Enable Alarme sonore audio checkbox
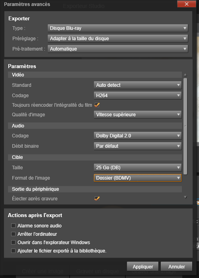The width and height of the screenshot is (199, 278). tap(13, 226)
